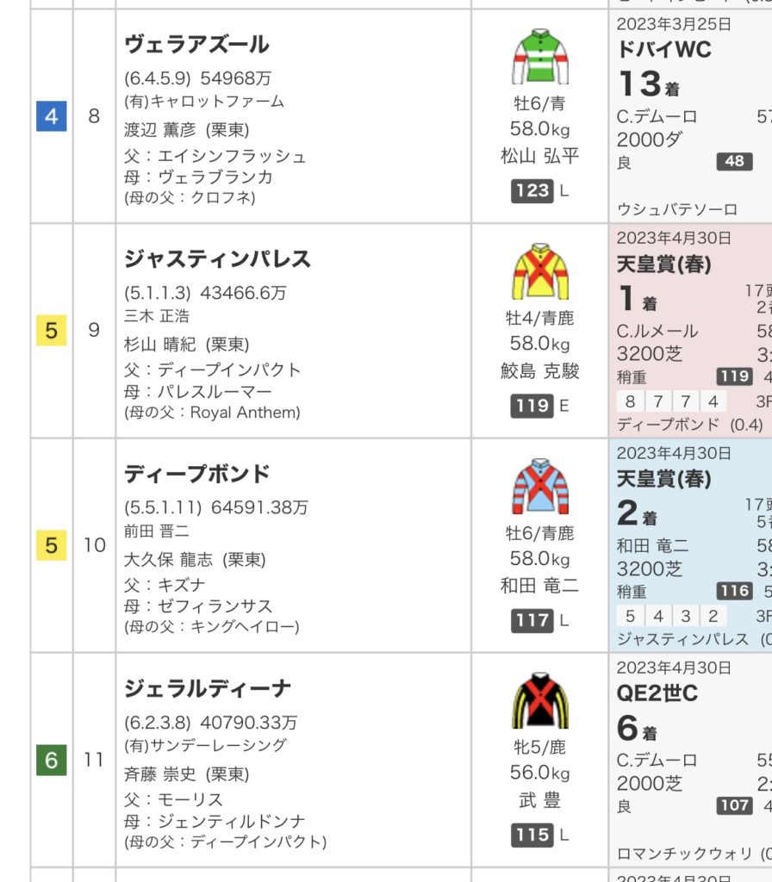Open the ジャスティンパレス horse profile
The image size is (772, 882).
point(217,258)
